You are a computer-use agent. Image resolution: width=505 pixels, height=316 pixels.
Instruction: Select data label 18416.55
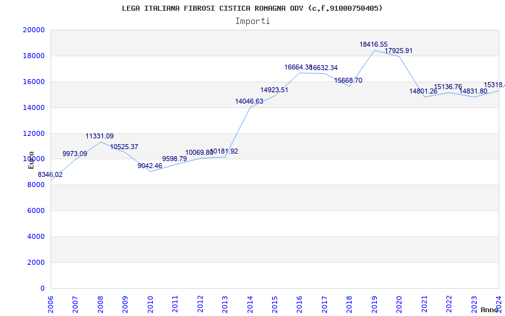(374, 44)
